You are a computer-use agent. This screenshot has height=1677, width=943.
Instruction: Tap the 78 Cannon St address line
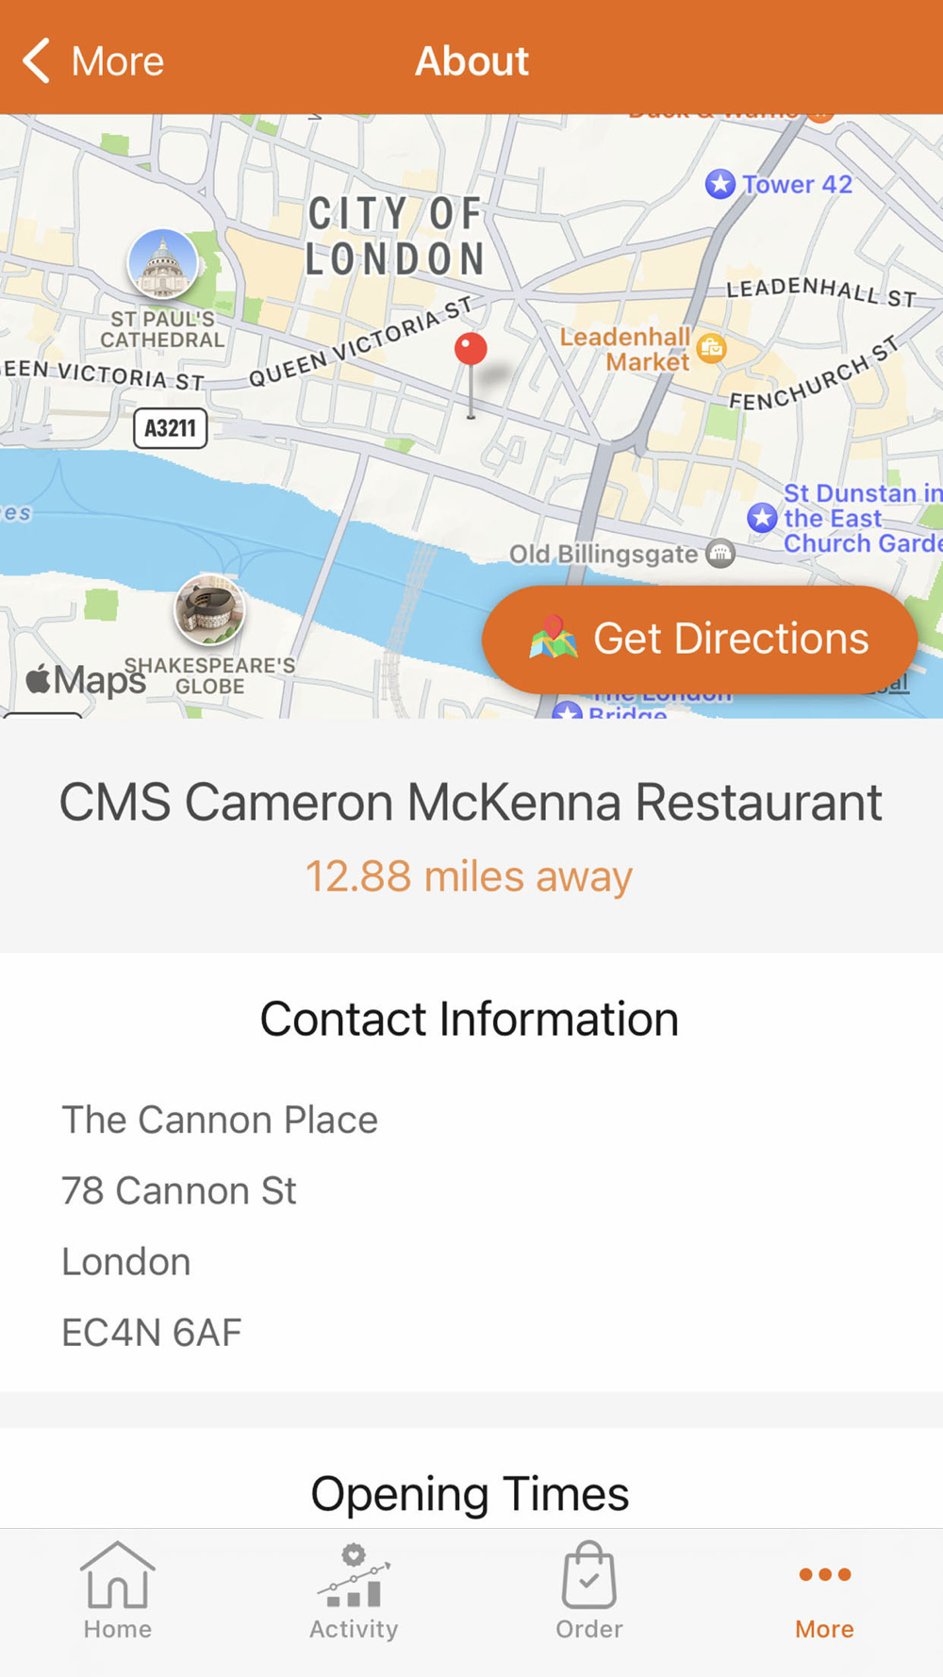(x=179, y=1190)
